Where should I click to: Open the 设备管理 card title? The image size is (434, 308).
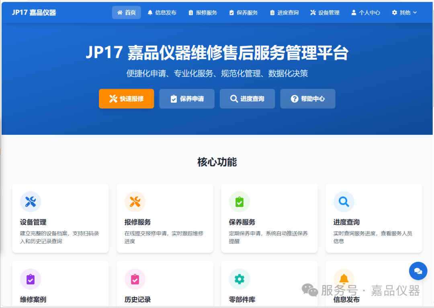(x=33, y=222)
